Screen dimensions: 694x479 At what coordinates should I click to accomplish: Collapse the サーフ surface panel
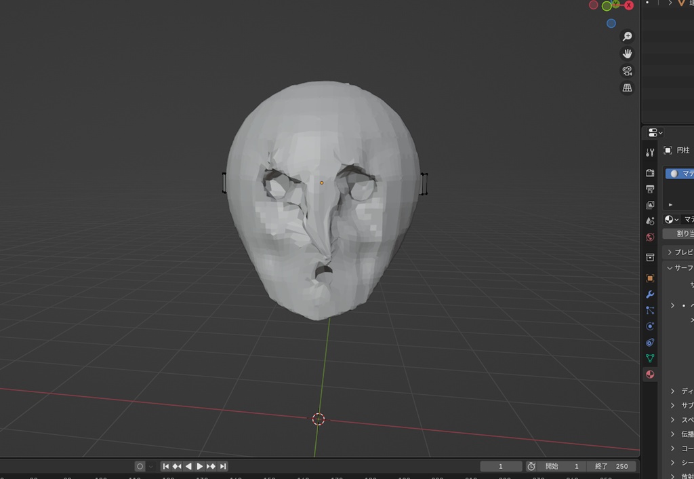coord(670,267)
